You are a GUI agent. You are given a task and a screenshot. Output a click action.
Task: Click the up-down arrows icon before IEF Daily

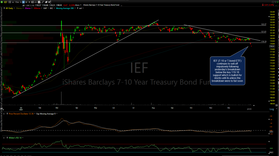point(4,8)
